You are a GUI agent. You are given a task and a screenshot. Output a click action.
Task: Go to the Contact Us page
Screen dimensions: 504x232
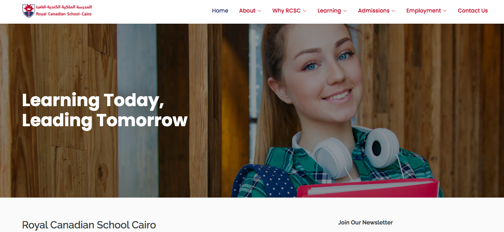pyautogui.click(x=473, y=11)
